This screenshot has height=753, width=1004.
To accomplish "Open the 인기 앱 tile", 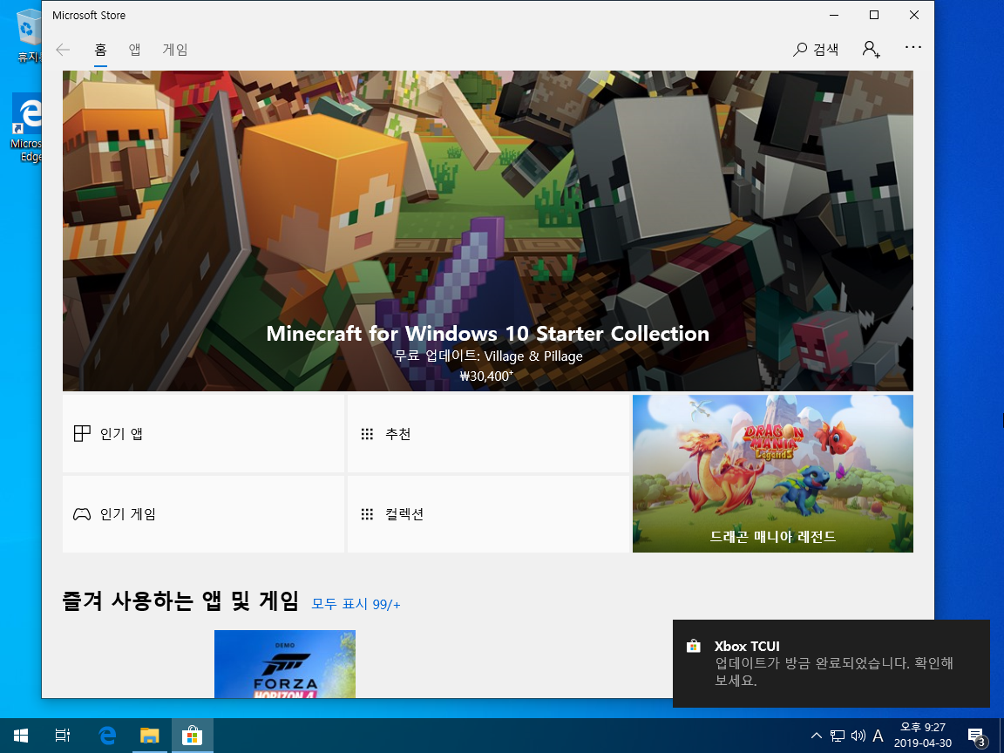I will tap(204, 433).
